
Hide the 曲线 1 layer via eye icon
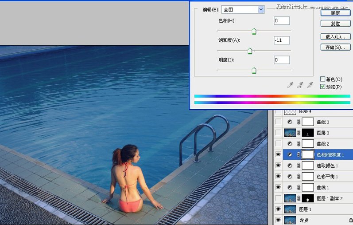tap(278, 187)
